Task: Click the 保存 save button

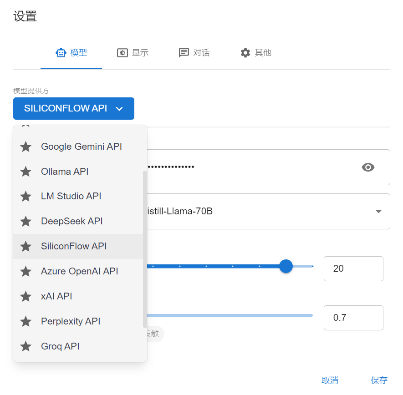Action: click(379, 380)
